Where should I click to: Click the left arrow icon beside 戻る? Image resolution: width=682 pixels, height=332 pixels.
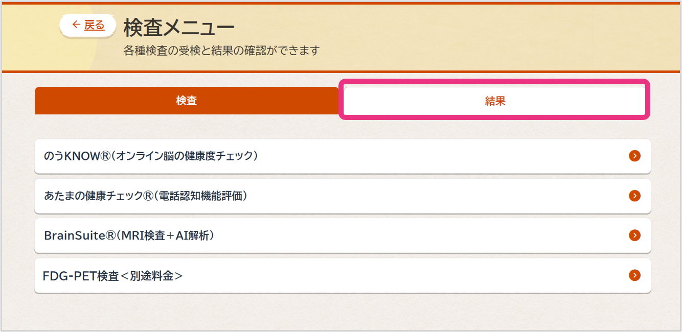76,25
